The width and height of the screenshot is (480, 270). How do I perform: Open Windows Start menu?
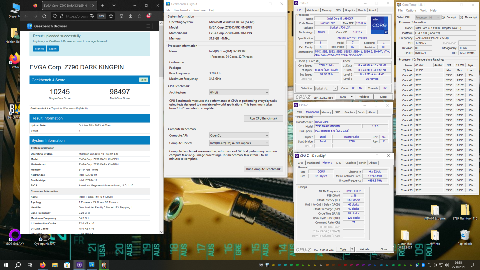[6, 265]
